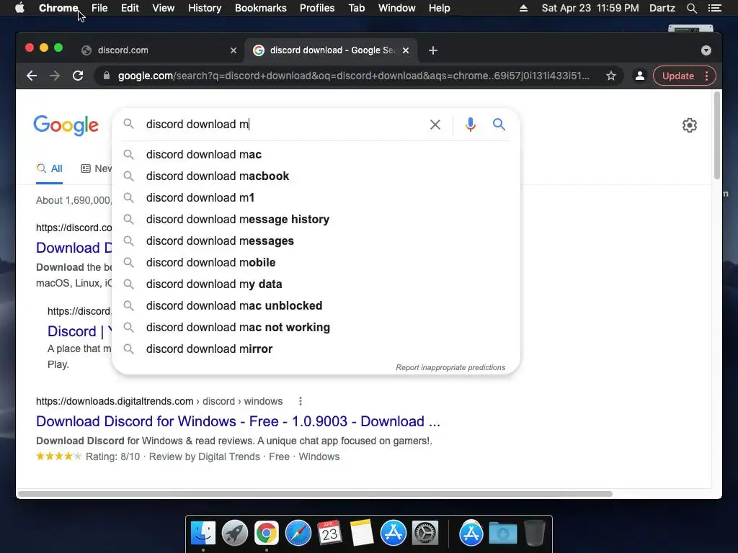Click the vertical page scrollbar
Screen dimensions: 738x553
[717, 135]
